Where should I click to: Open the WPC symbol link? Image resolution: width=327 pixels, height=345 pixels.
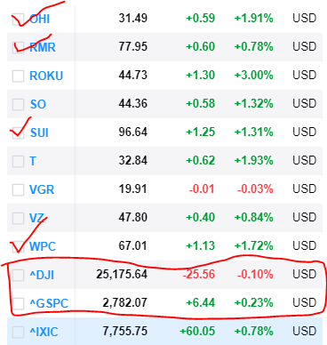click(x=43, y=246)
